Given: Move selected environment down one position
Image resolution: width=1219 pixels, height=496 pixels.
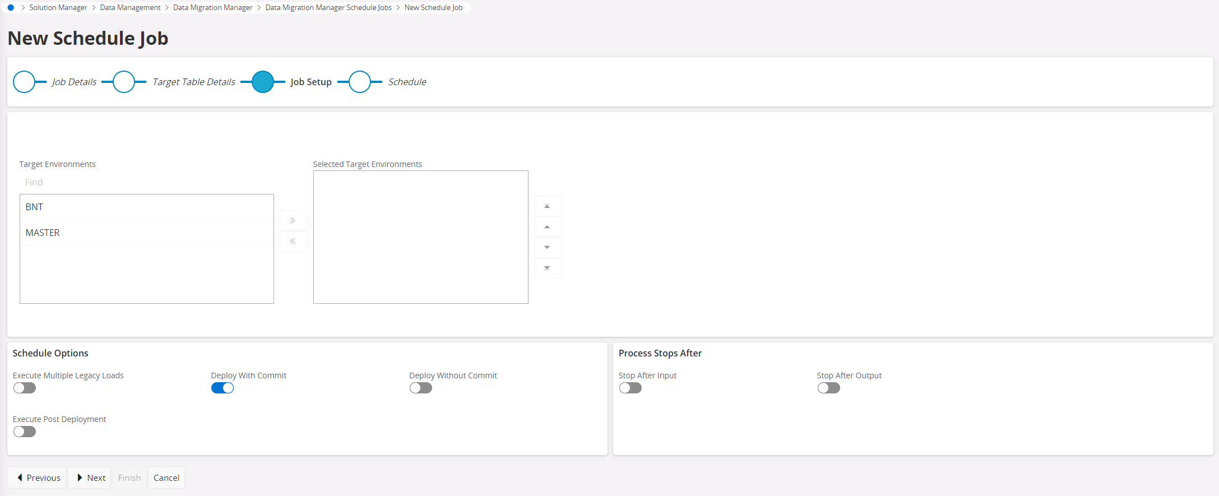Looking at the screenshot, I should coord(547,248).
